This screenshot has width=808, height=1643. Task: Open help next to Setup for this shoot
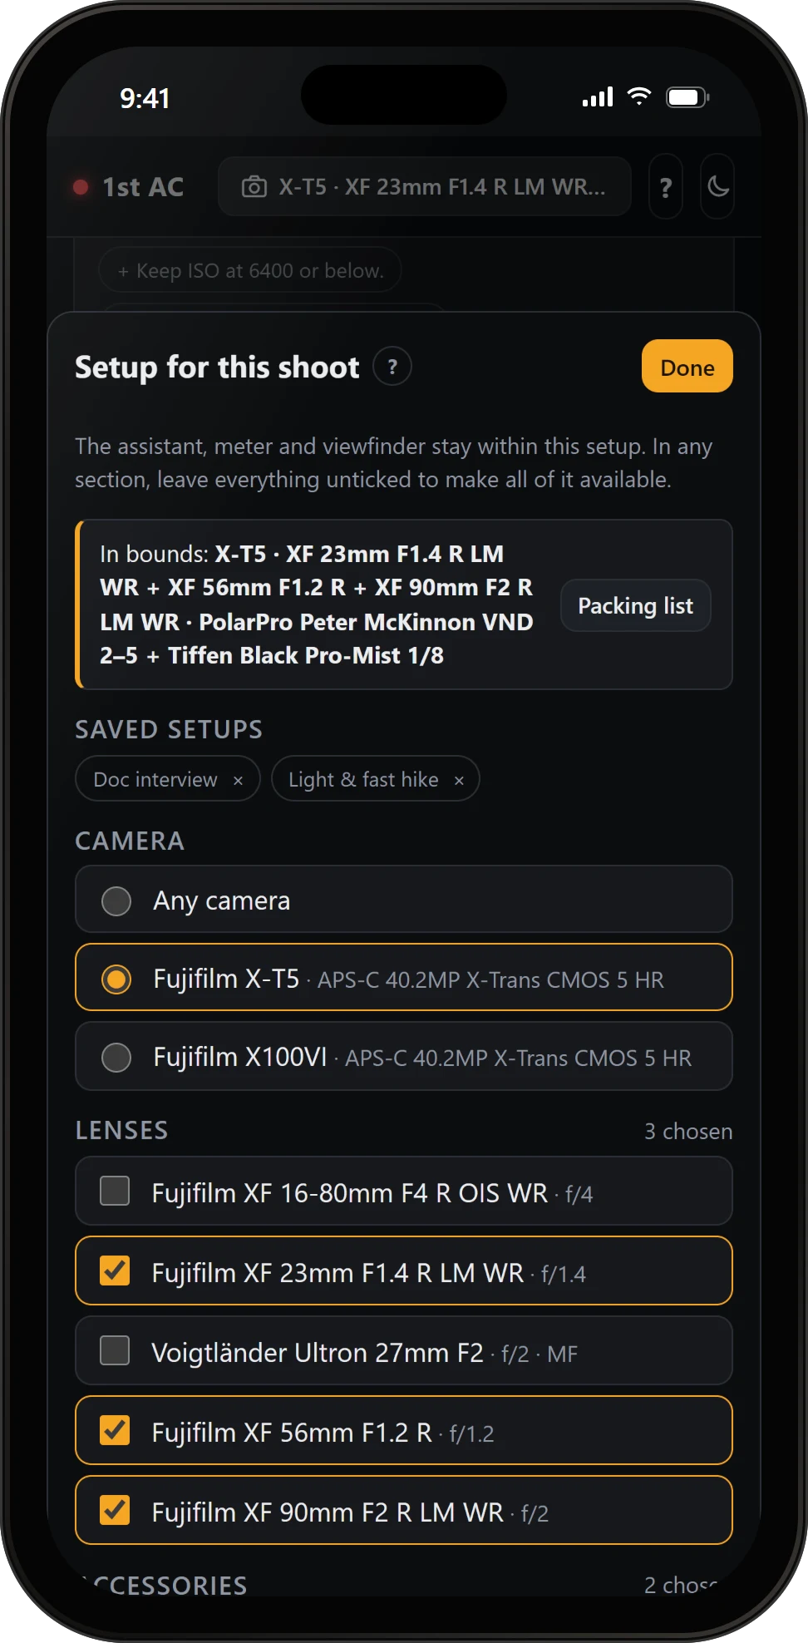392,367
